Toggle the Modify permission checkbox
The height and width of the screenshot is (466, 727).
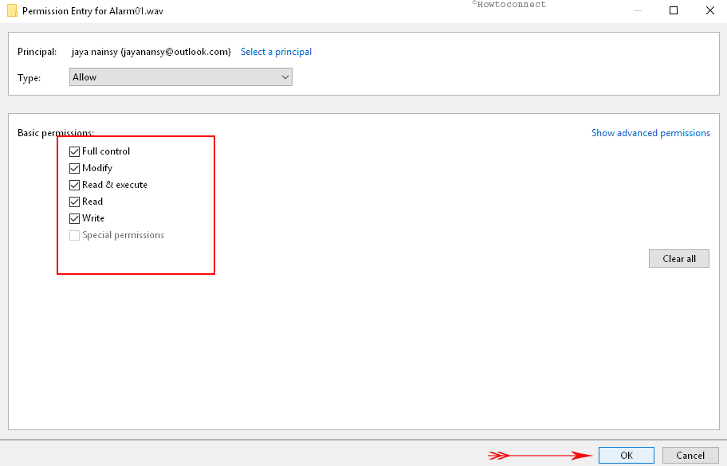[x=74, y=168]
